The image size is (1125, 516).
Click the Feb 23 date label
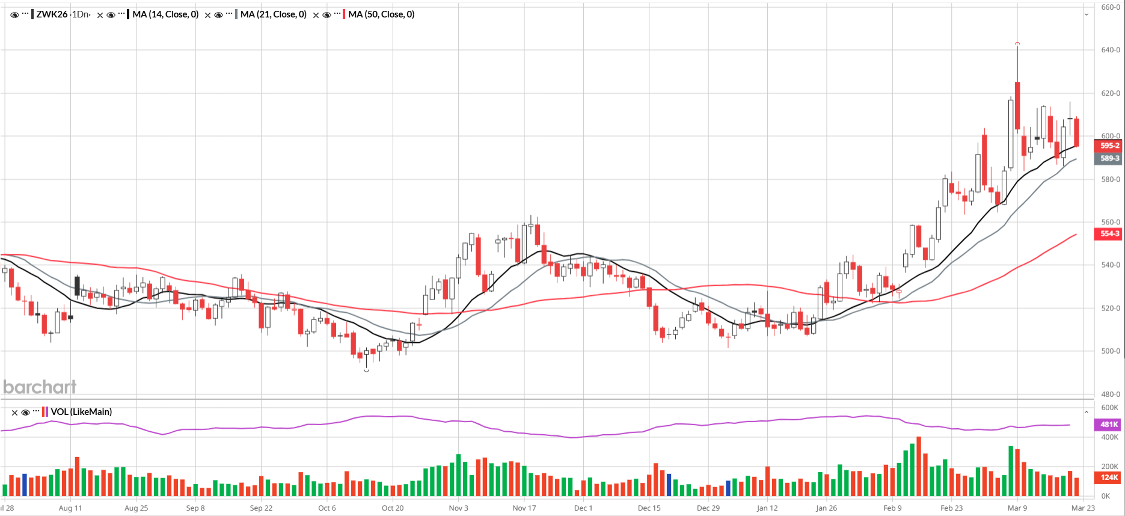click(x=951, y=508)
